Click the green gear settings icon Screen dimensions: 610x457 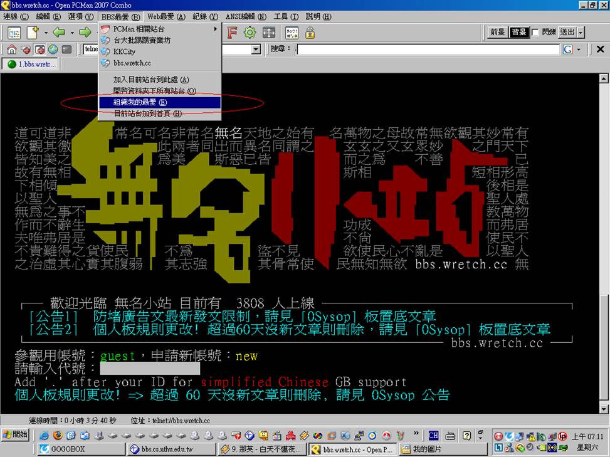250,32
